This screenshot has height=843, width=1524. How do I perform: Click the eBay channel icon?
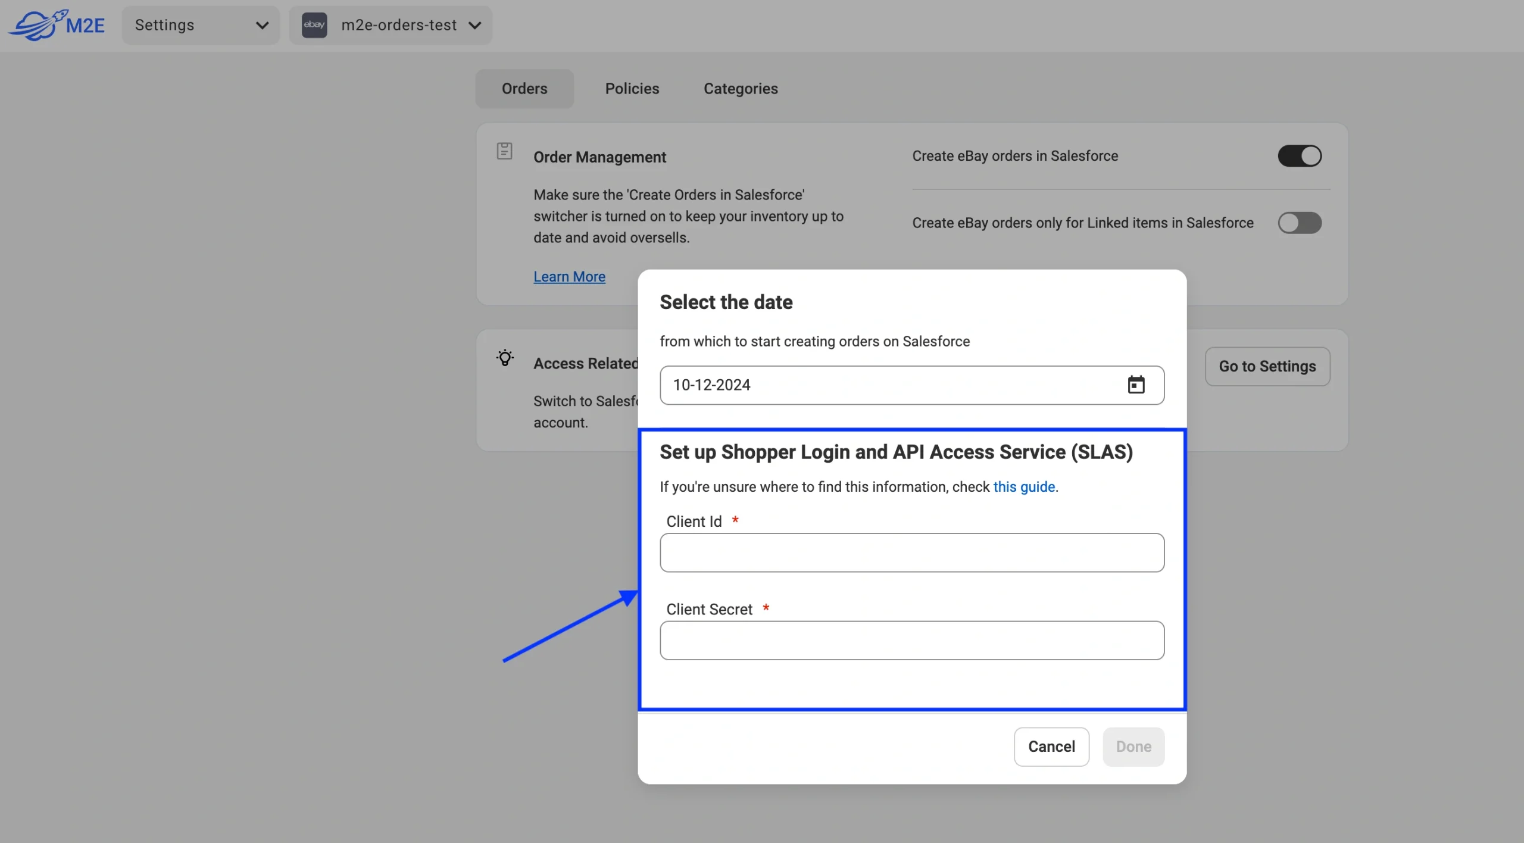pyautogui.click(x=314, y=25)
